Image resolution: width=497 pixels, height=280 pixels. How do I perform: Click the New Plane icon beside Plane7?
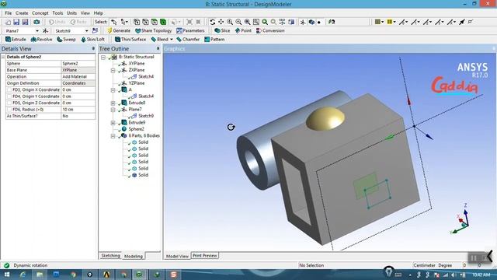(x=45, y=31)
